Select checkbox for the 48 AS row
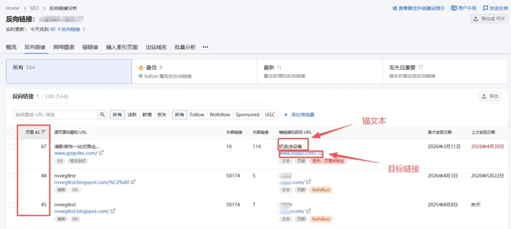Viewport: 511px width, 229px height. pos(12,176)
